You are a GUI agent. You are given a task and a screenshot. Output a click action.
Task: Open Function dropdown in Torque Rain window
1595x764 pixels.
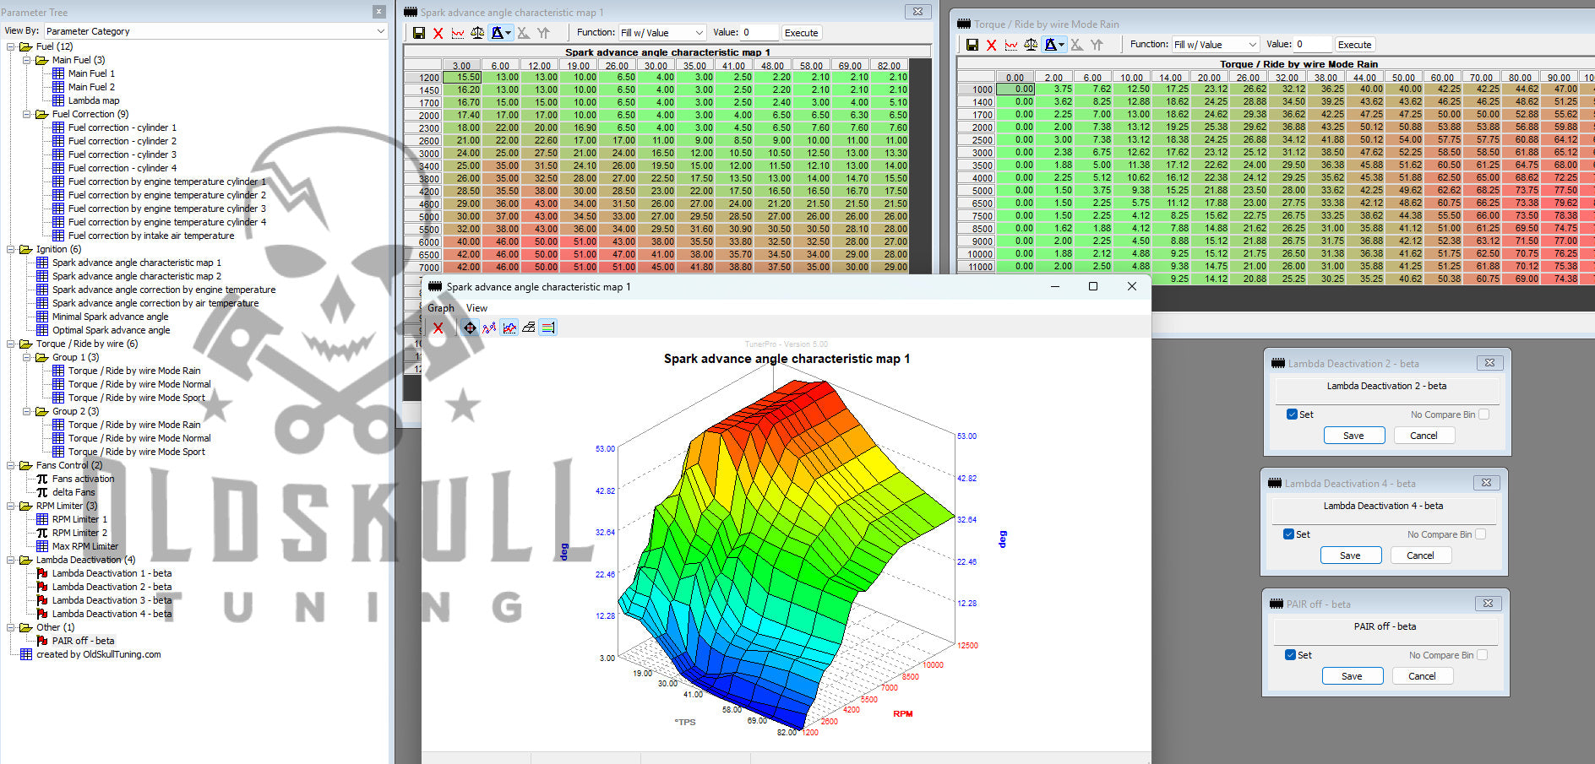pyautogui.click(x=1216, y=45)
